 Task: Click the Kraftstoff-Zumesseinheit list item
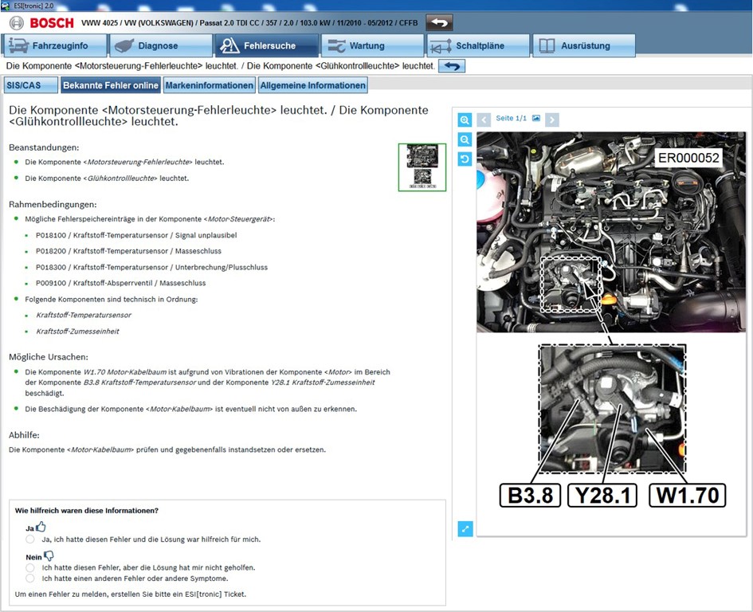pos(78,331)
